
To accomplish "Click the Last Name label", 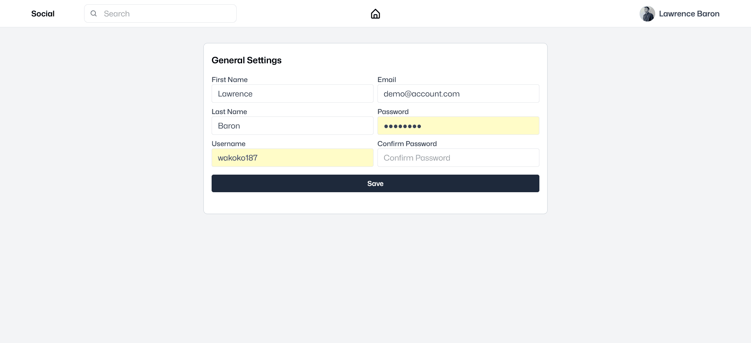I will (x=229, y=112).
